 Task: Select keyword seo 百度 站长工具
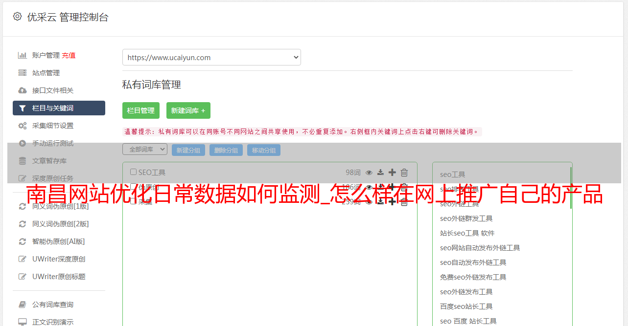(x=468, y=321)
